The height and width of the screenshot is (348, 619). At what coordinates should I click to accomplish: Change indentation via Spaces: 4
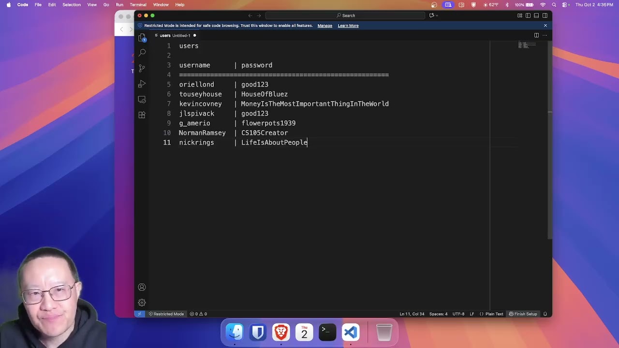(x=438, y=314)
